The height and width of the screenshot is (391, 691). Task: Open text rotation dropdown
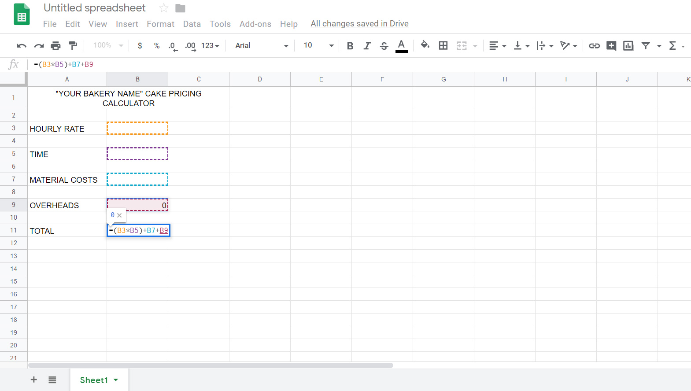[x=569, y=46]
